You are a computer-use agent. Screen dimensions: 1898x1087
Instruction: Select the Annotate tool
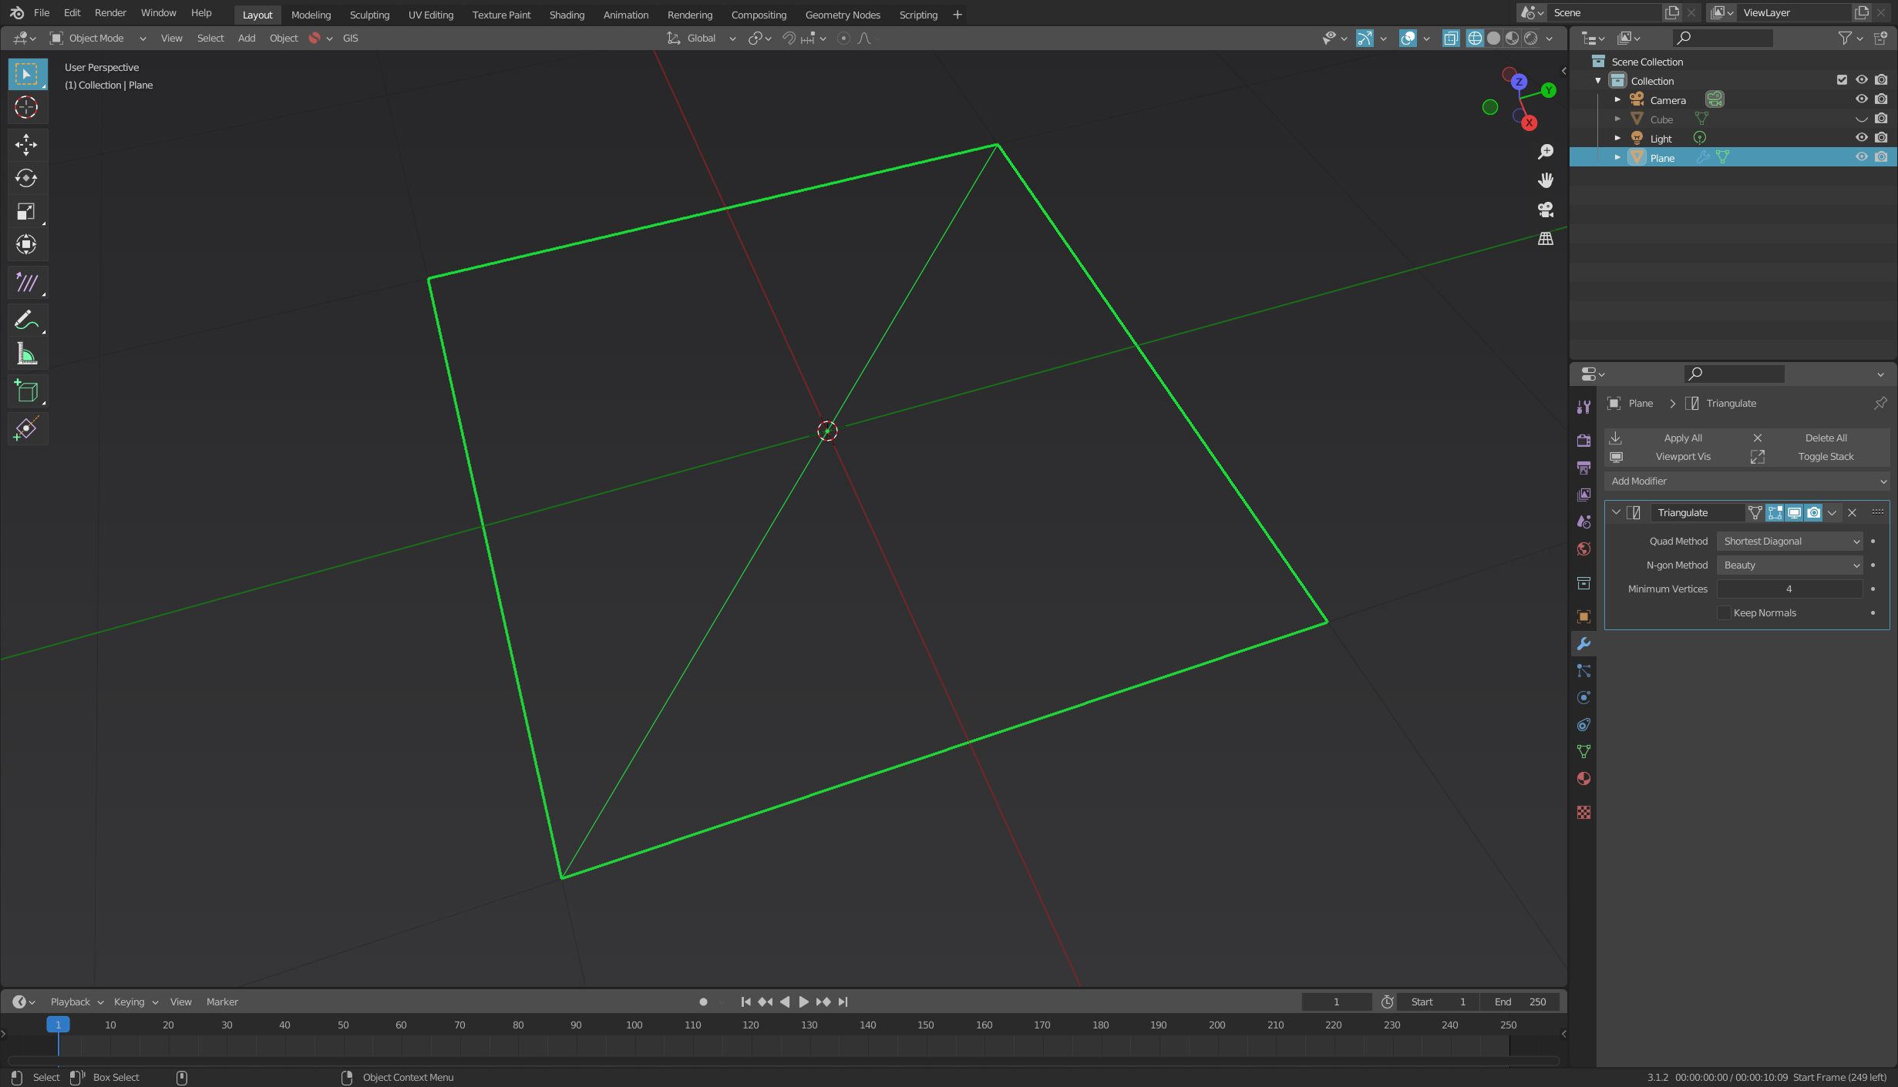coord(26,320)
